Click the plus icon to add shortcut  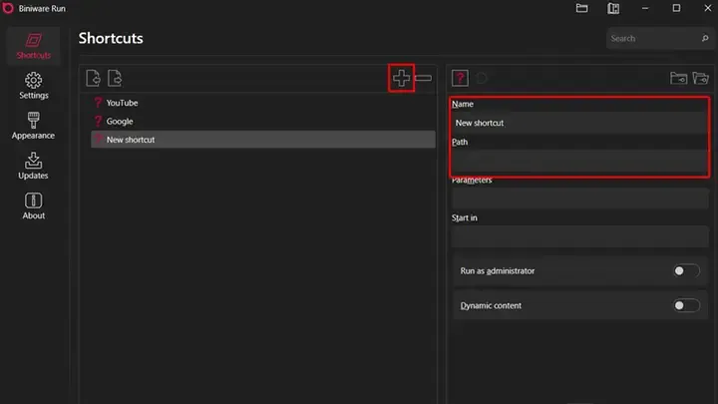coord(401,78)
